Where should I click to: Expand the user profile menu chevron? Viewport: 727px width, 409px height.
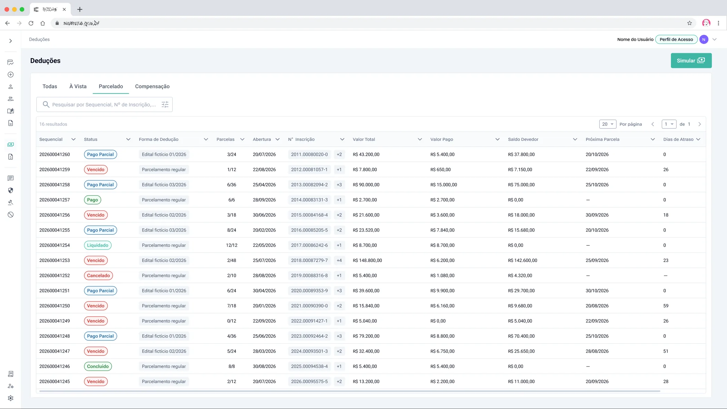[x=715, y=39]
